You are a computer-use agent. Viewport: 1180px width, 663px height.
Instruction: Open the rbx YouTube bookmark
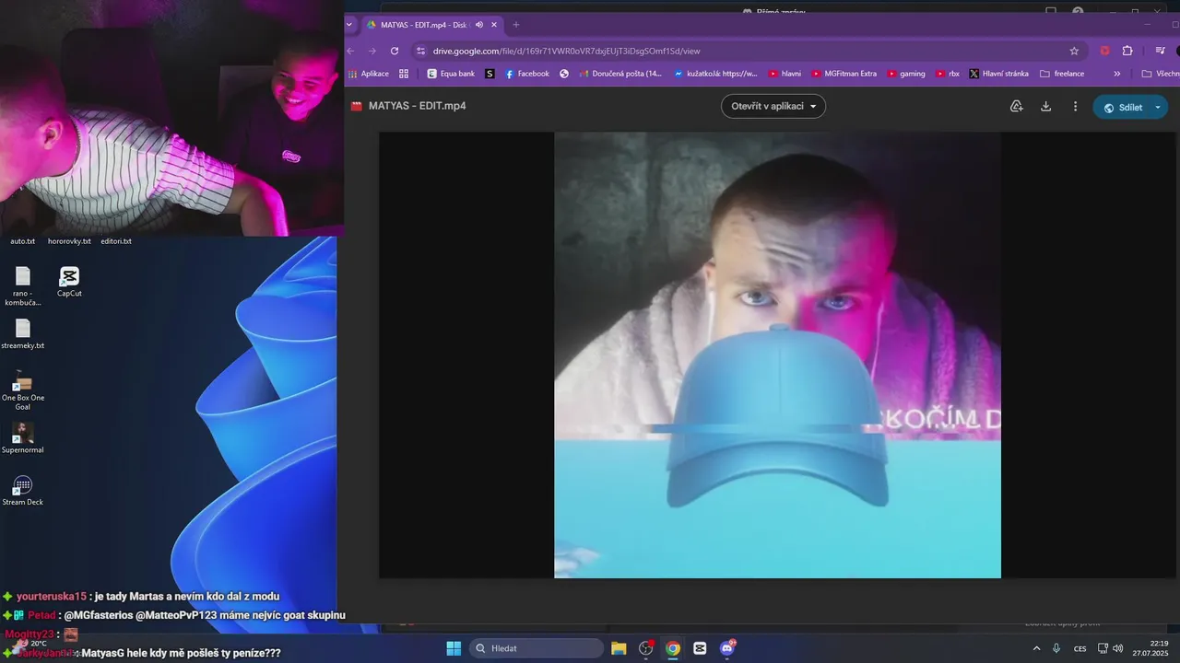pos(948,74)
